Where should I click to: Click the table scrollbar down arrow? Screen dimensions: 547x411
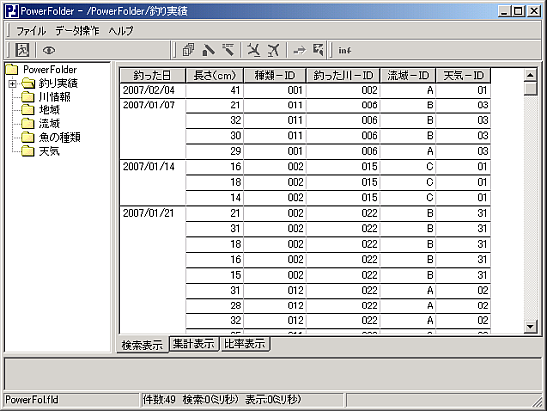pyautogui.click(x=530, y=326)
